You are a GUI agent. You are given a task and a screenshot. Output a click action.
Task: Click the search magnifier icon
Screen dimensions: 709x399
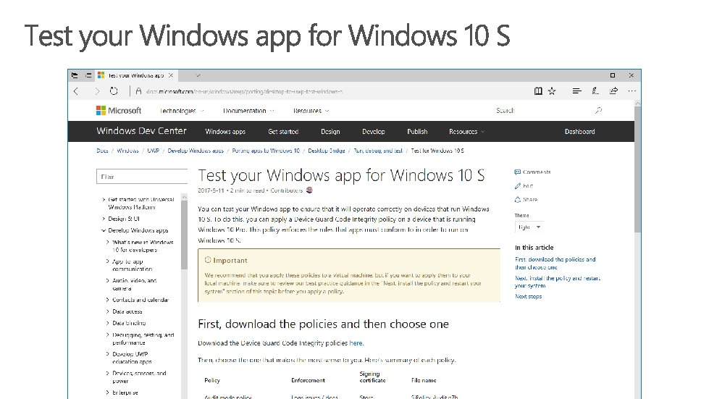point(598,110)
